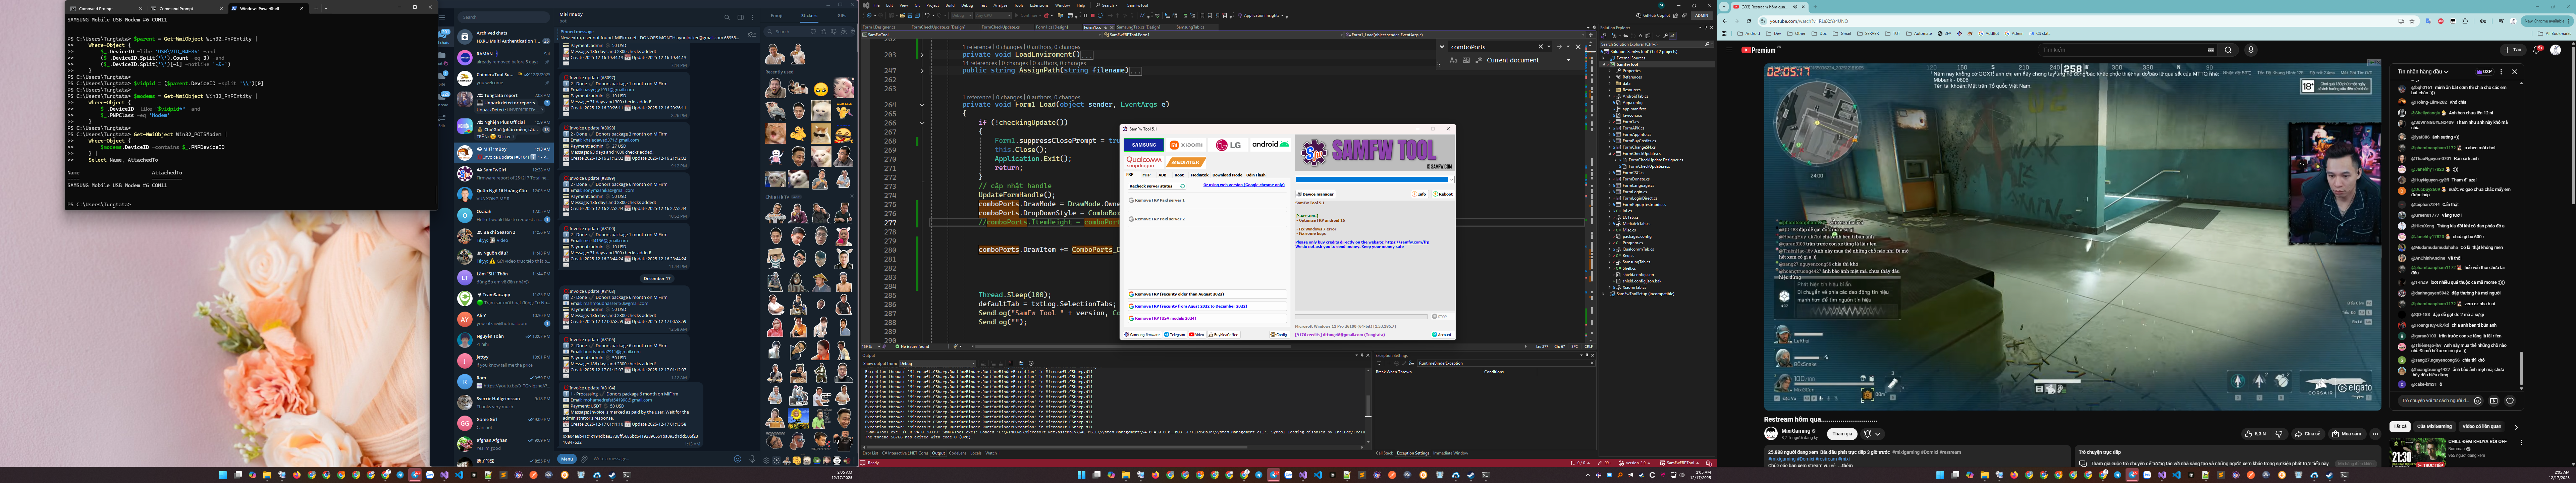The width and height of the screenshot is (2576, 483).
Task: Click Remove FRP security older than August 2022
Action: coord(1207,294)
